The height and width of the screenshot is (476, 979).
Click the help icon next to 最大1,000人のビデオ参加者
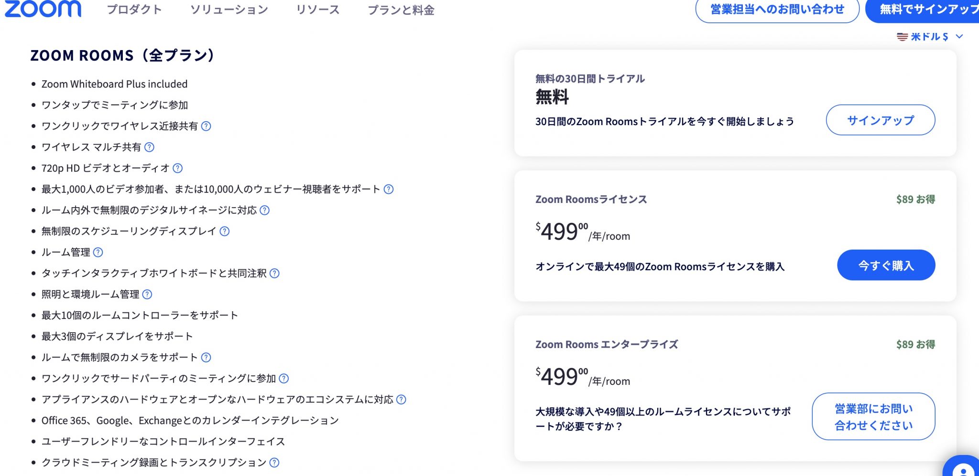[390, 189]
